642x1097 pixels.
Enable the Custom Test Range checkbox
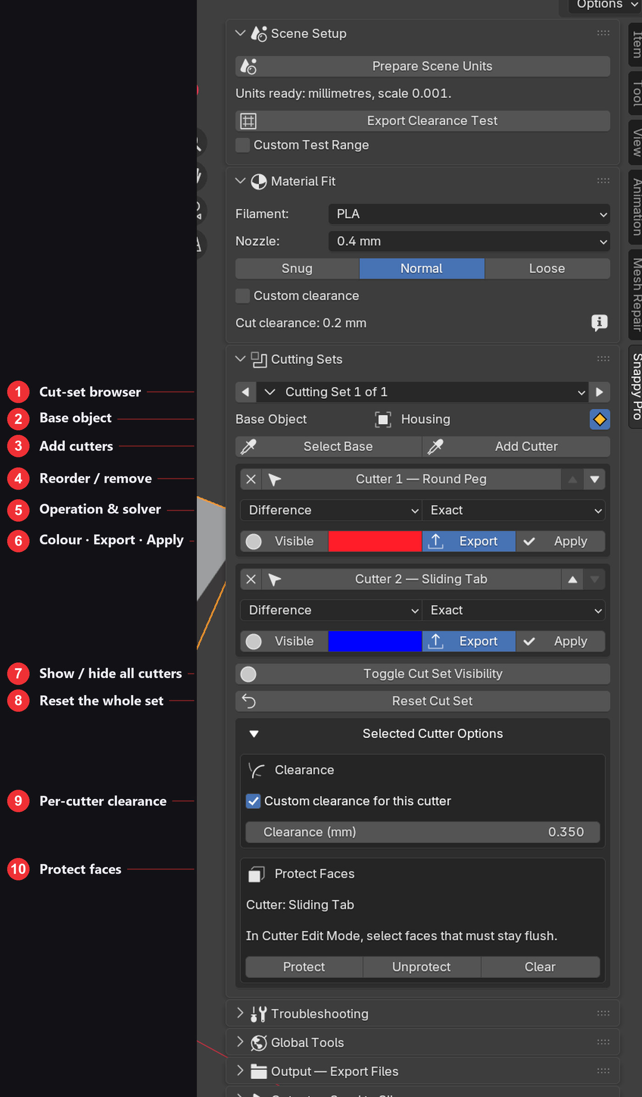click(243, 145)
